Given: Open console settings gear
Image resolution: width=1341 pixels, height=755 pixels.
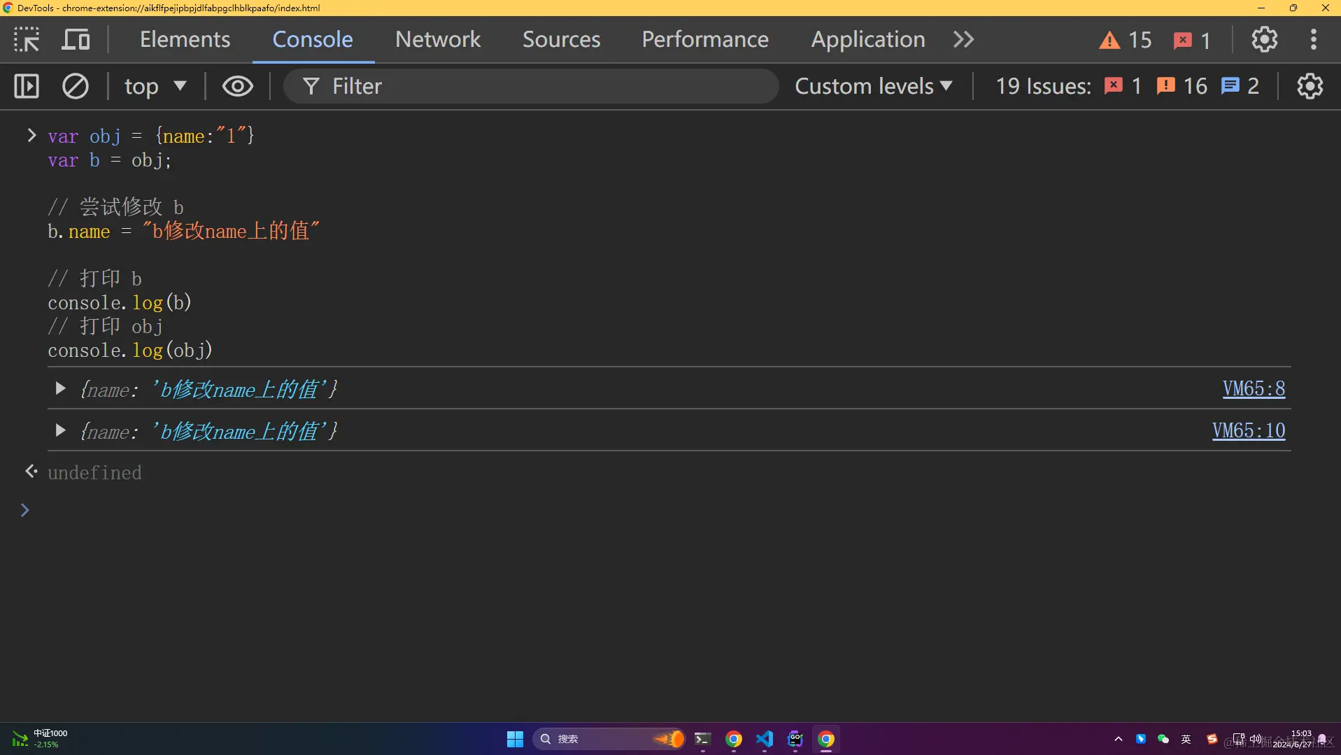Looking at the screenshot, I should pyautogui.click(x=1310, y=86).
